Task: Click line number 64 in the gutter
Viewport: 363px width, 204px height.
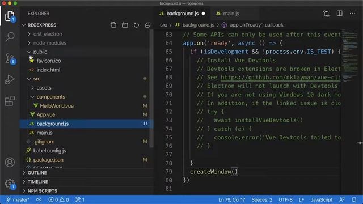Action: click(x=169, y=43)
